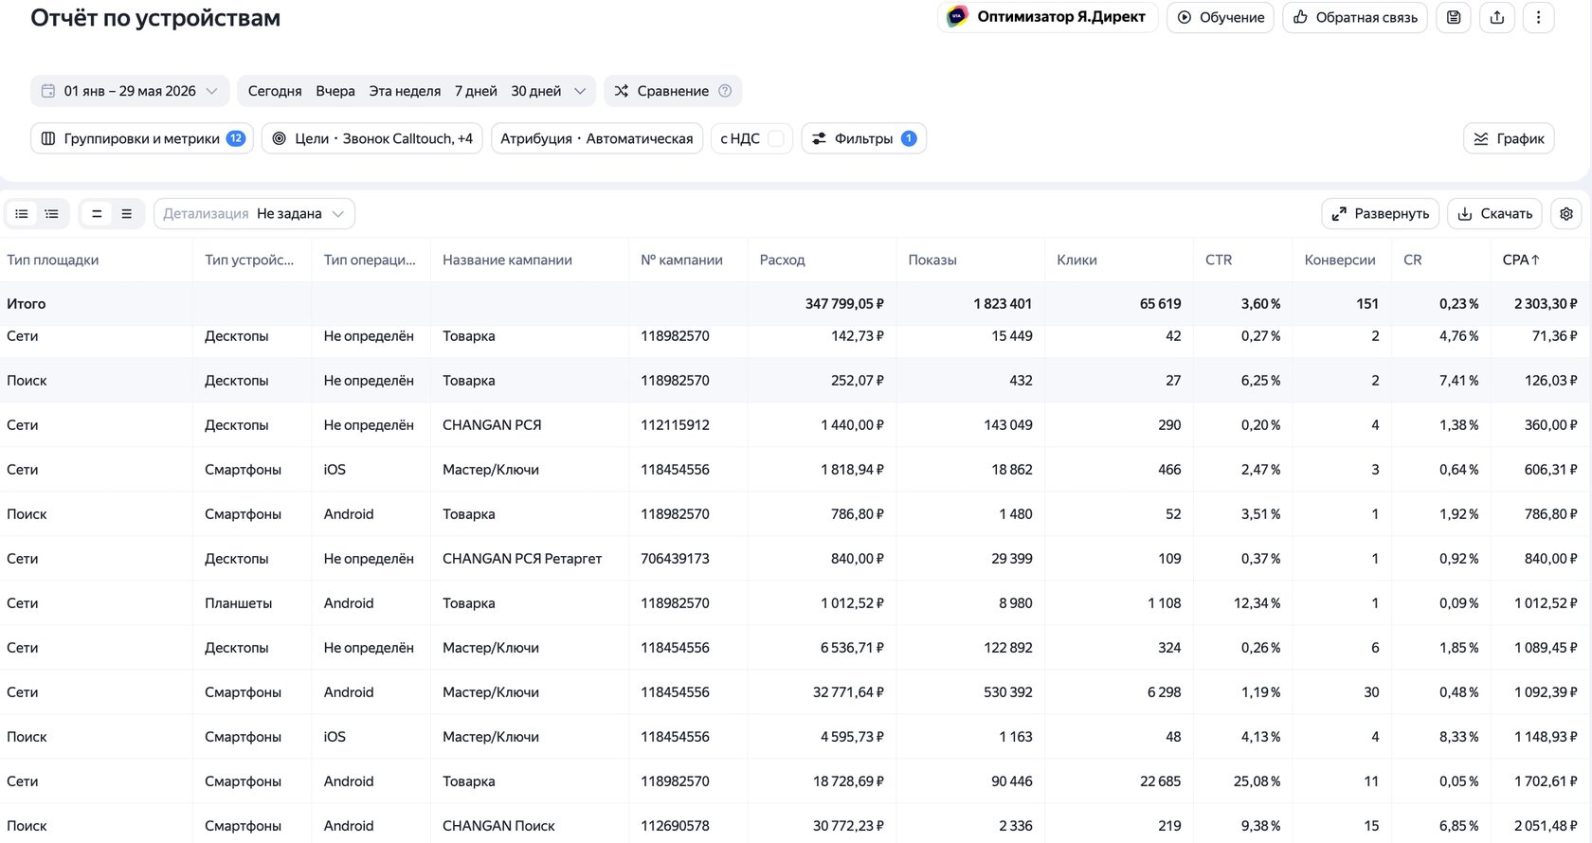Open Обратная связь feedback
Viewport: 1592px width, 843px height.
[1355, 17]
